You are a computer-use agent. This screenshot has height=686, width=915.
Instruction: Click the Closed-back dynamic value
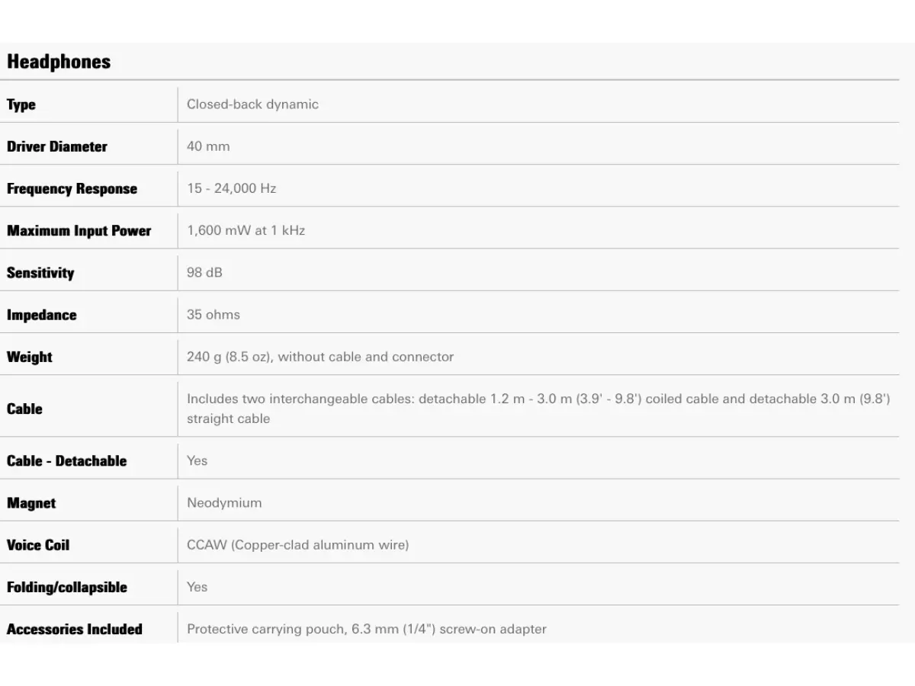[252, 104]
